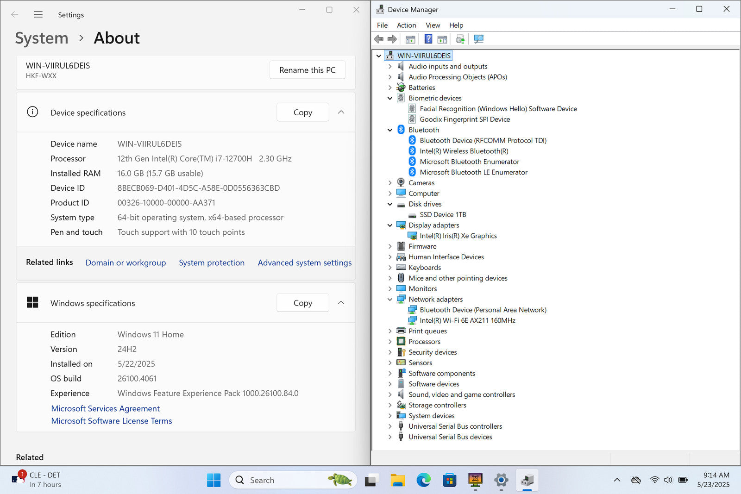741x494 pixels.
Task: Select Goodix Fingerprint SPI Device
Action: (x=464, y=119)
